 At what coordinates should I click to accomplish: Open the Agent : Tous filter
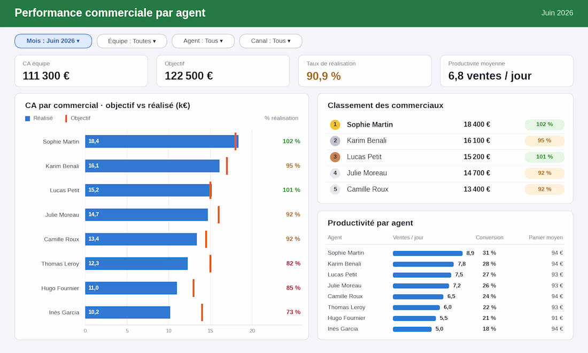click(203, 41)
